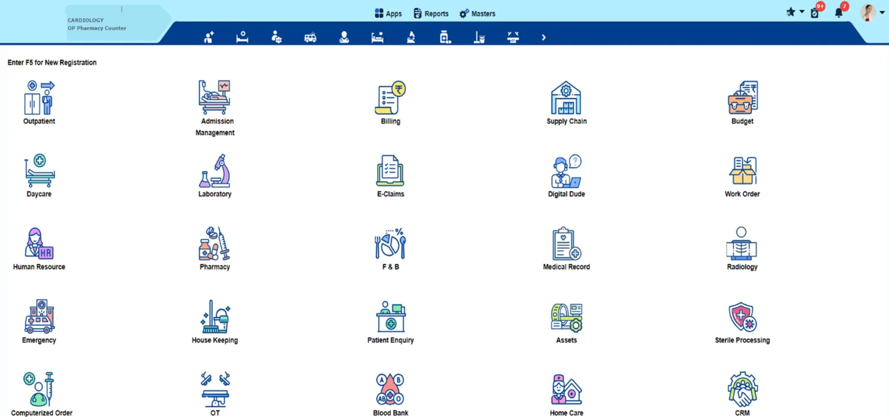889x417 pixels.
Task: Open Patient Enquiry module
Action: [391, 321]
